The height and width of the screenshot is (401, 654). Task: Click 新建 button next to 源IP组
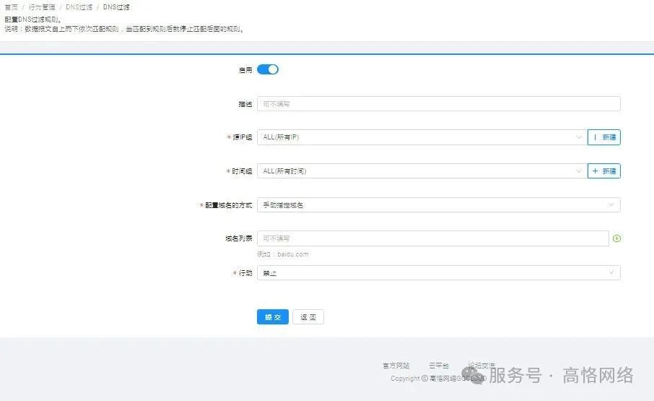click(x=604, y=137)
